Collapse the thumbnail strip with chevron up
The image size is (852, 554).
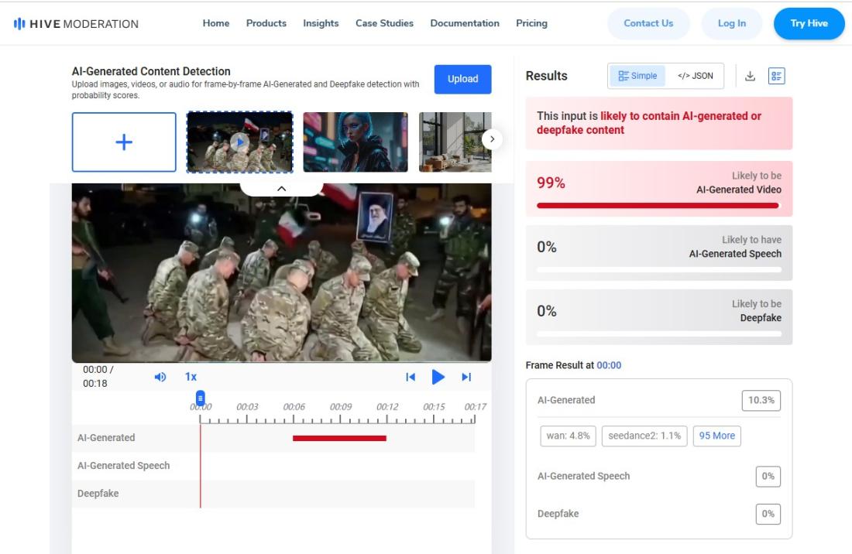[281, 188]
